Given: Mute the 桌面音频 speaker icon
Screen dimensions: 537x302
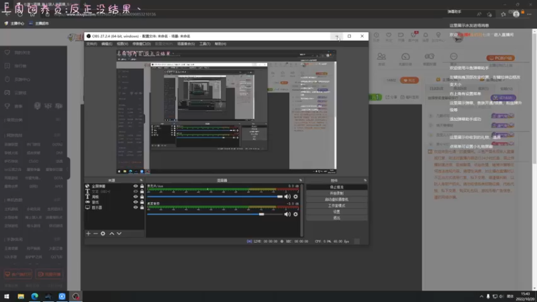Looking at the screenshot, I should click(x=287, y=214).
